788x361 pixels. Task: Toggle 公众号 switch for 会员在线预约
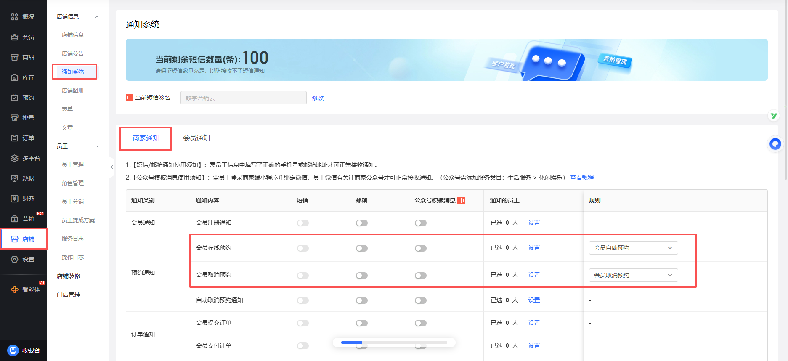pyautogui.click(x=421, y=248)
